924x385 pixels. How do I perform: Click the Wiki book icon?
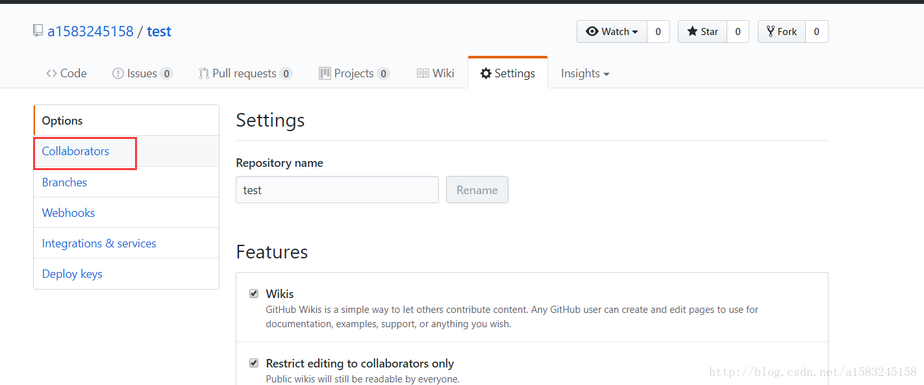pyautogui.click(x=423, y=73)
